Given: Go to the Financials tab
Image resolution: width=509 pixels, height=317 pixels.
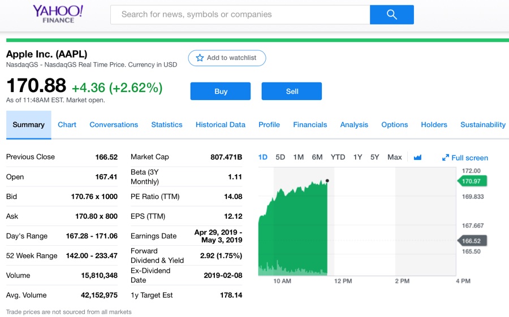Looking at the screenshot, I should point(310,125).
